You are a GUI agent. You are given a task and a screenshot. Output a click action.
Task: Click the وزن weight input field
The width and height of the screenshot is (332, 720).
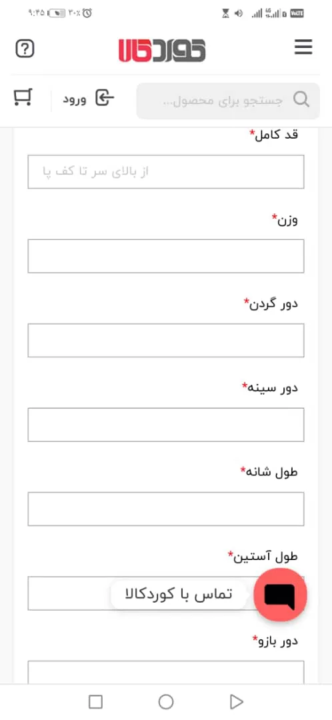click(x=166, y=256)
